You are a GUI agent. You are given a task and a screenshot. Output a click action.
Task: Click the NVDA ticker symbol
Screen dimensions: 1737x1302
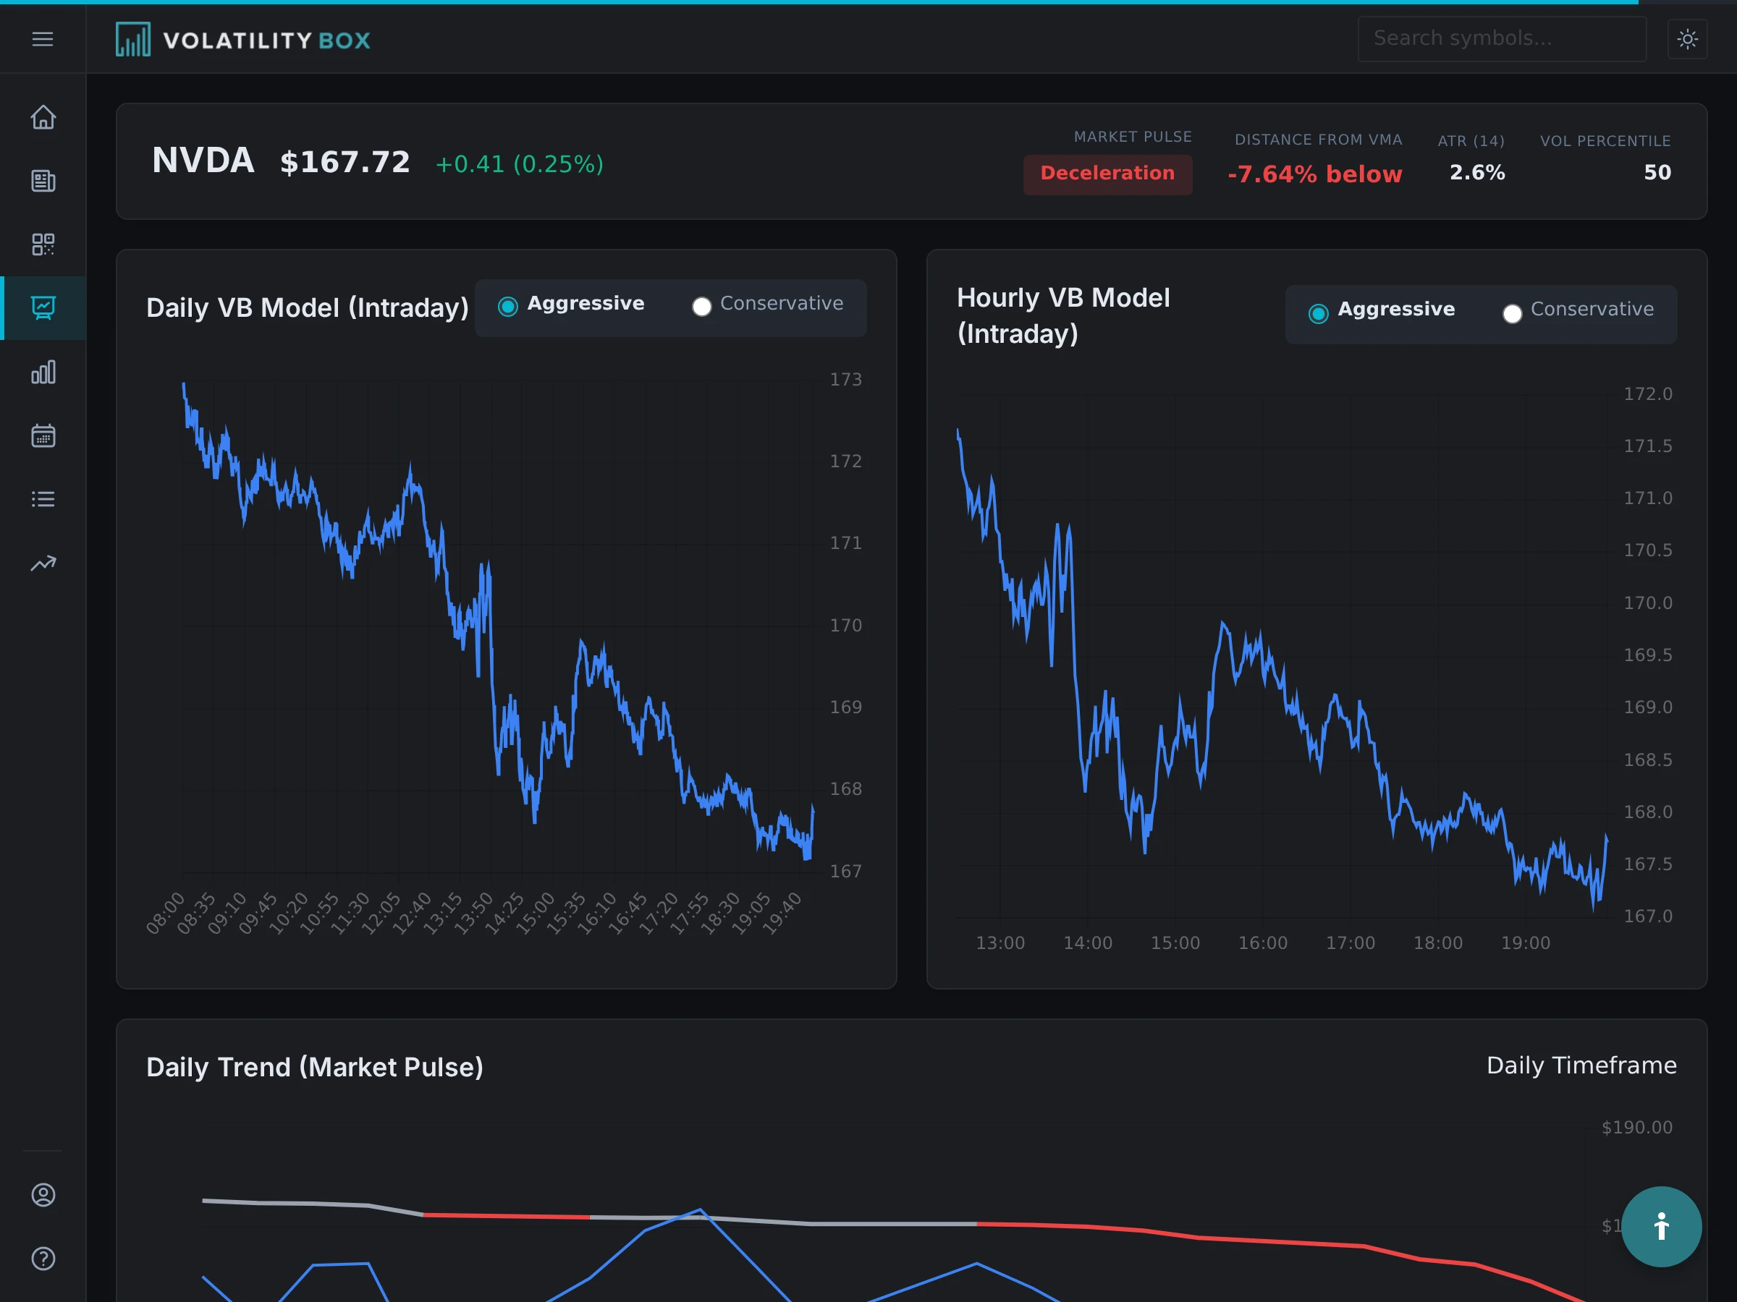click(x=203, y=160)
